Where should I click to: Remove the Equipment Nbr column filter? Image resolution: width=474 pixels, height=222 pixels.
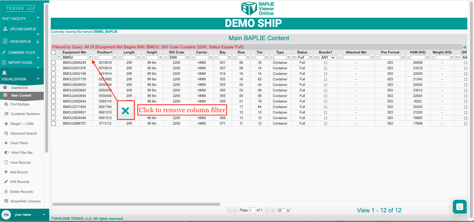point(90,57)
